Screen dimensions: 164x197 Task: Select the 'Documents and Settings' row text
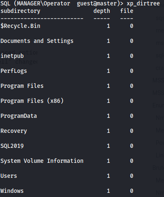click(x=37, y=41)
